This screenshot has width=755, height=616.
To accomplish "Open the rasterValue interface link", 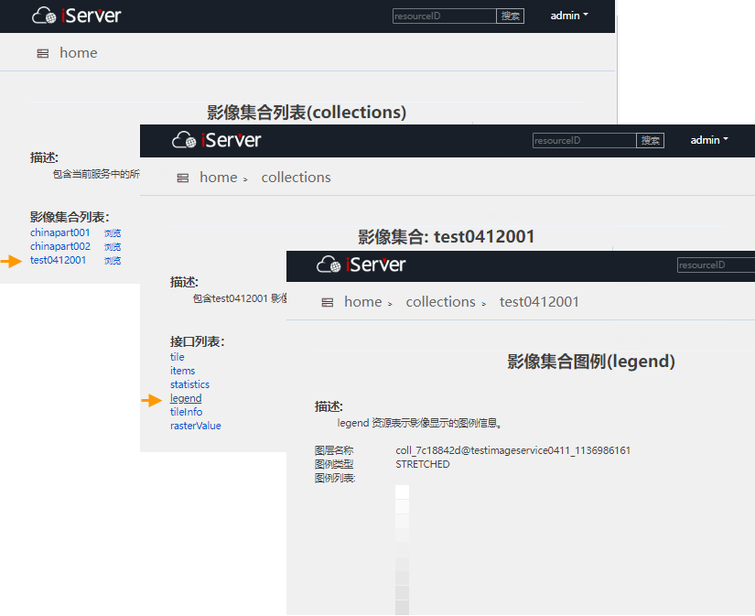I will click(195, 426).
